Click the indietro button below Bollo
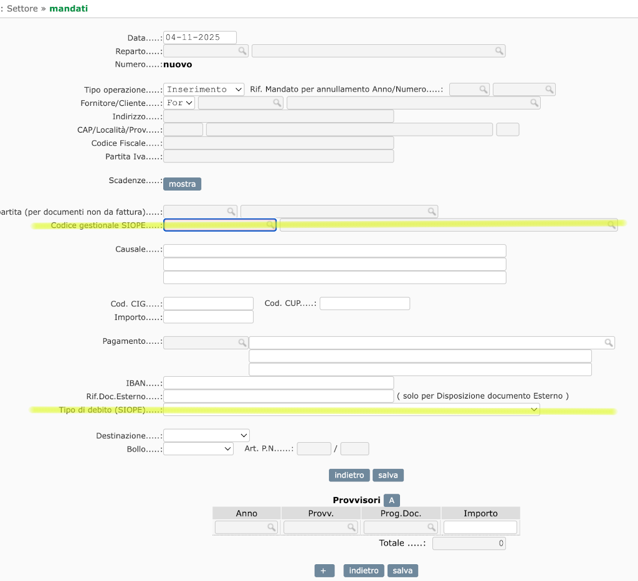 click(349, 475)
